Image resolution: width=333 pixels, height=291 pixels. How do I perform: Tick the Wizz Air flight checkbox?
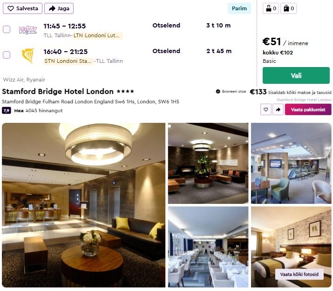pos(7,29)
